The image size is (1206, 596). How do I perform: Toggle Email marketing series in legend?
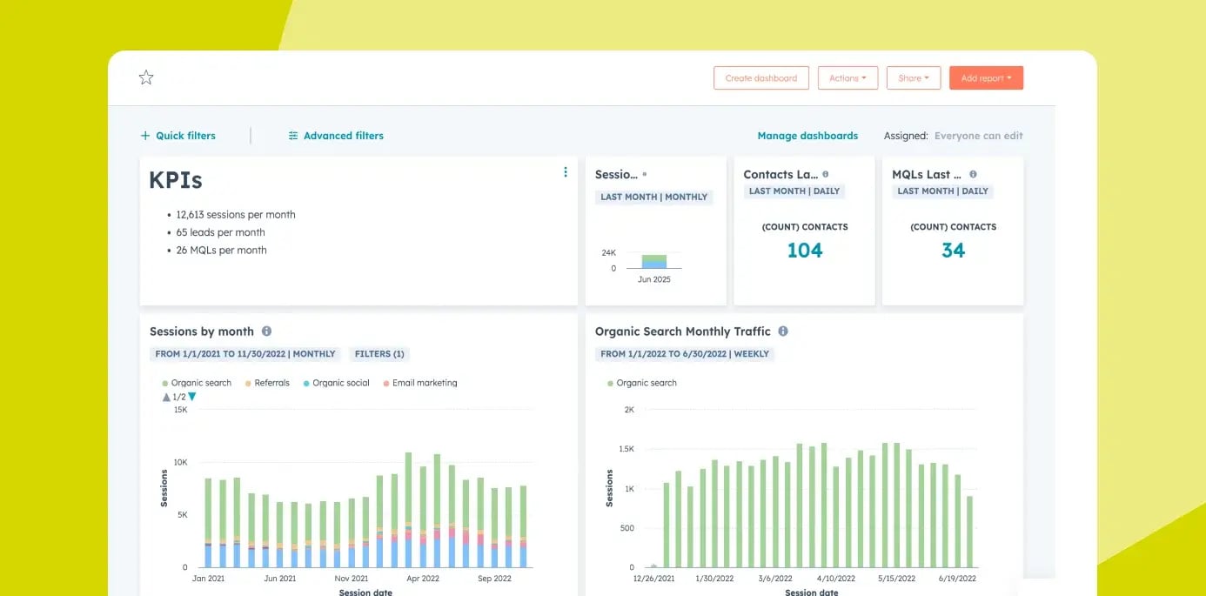pos(424,383)
